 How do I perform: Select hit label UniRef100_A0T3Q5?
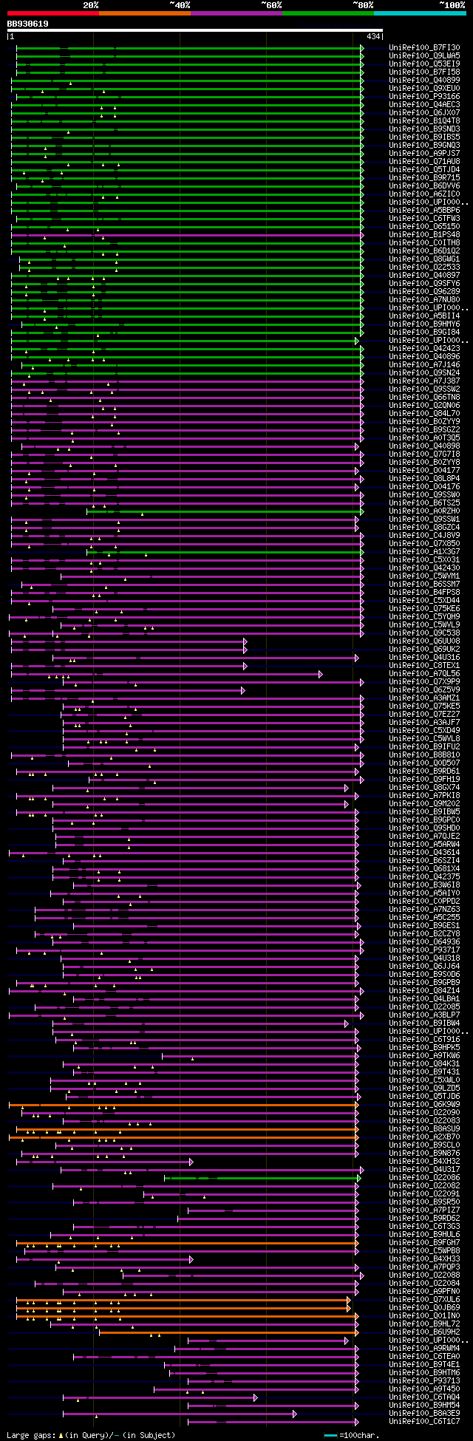pyautogui.click(x=424, y=437)
